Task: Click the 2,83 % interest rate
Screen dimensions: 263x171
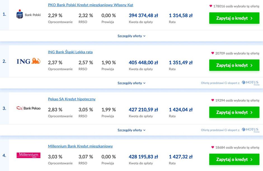Action: 55,110
